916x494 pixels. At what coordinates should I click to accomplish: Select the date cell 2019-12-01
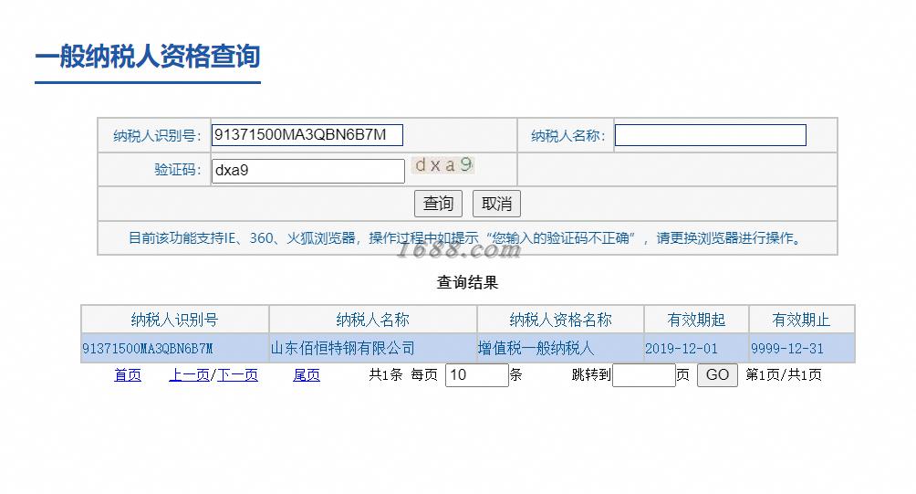pos(696,349)
